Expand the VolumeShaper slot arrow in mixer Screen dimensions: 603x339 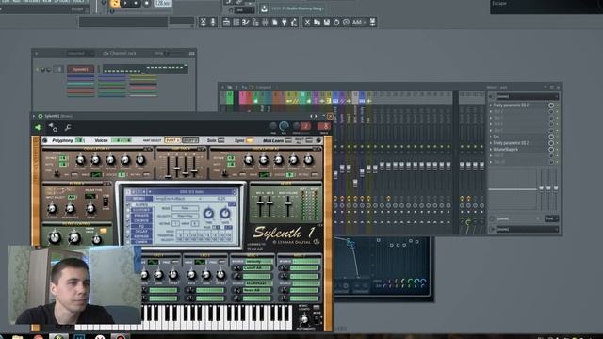point(491,150)
